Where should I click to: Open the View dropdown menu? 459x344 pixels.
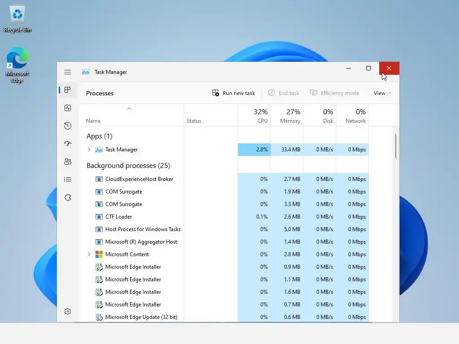pyautogui.click(x=382, y=93)
